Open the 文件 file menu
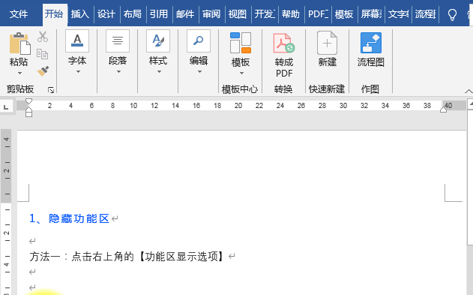Screen dimensions: 473x295 click(19, 14)
